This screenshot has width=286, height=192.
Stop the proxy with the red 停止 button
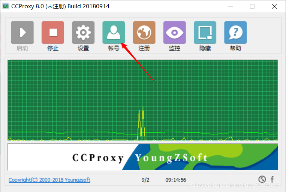pos(53,33)
